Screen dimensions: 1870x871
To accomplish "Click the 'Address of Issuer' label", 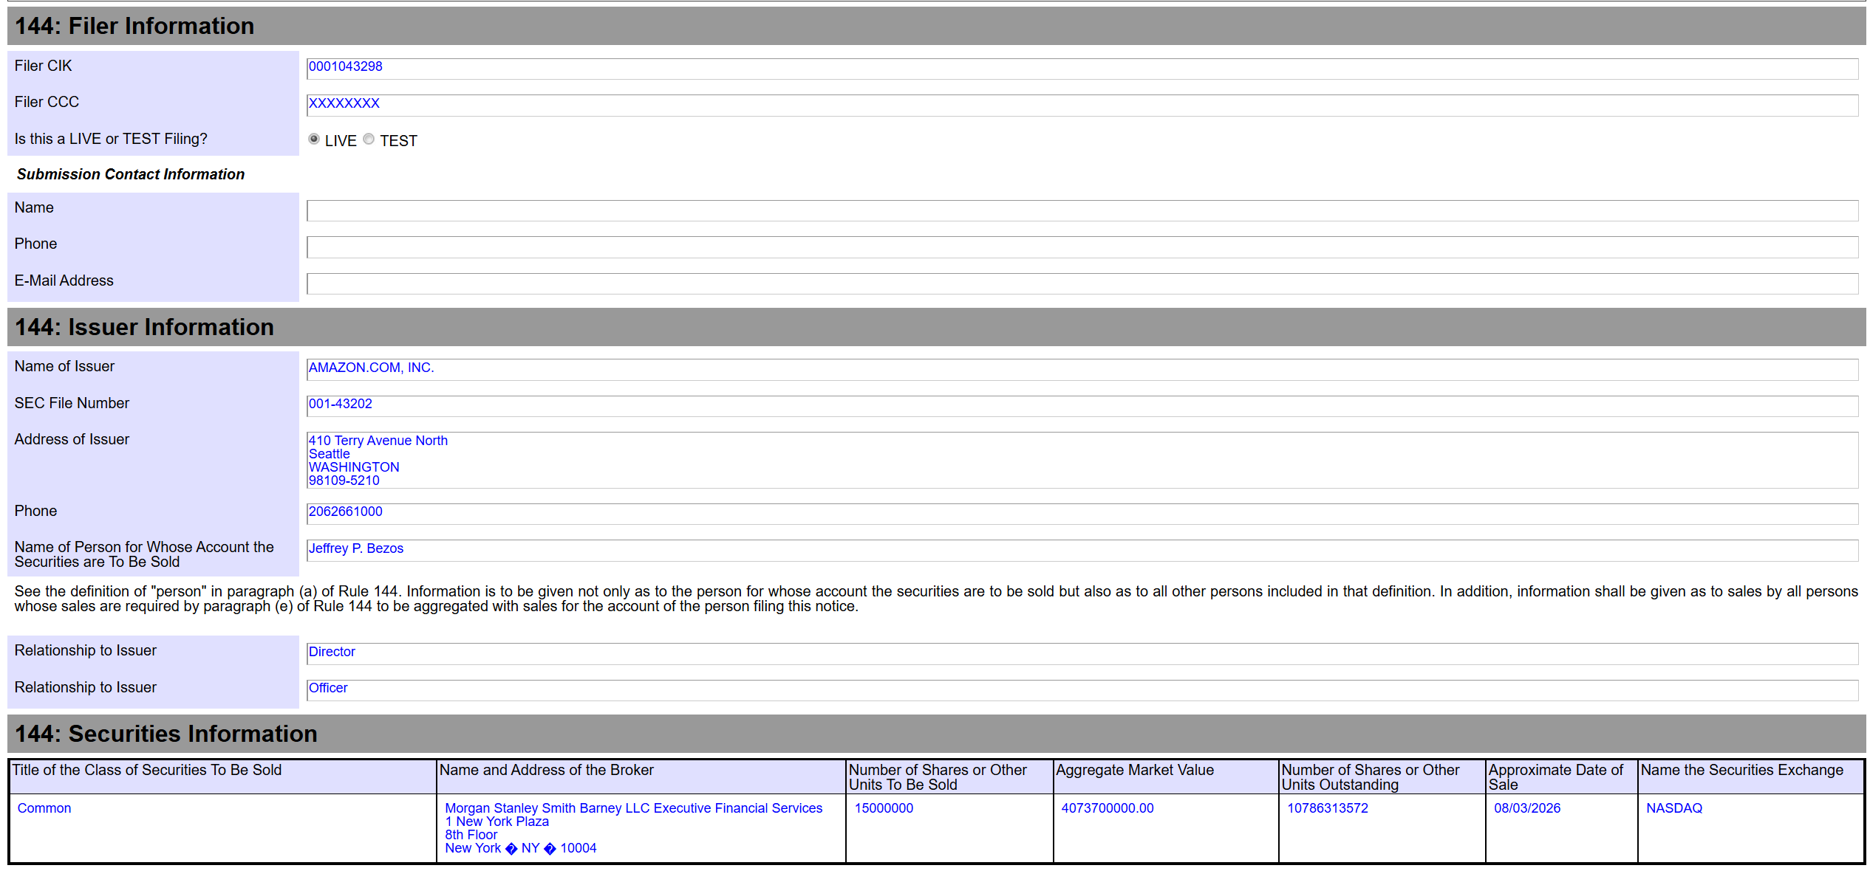I will tap(72, 439).
